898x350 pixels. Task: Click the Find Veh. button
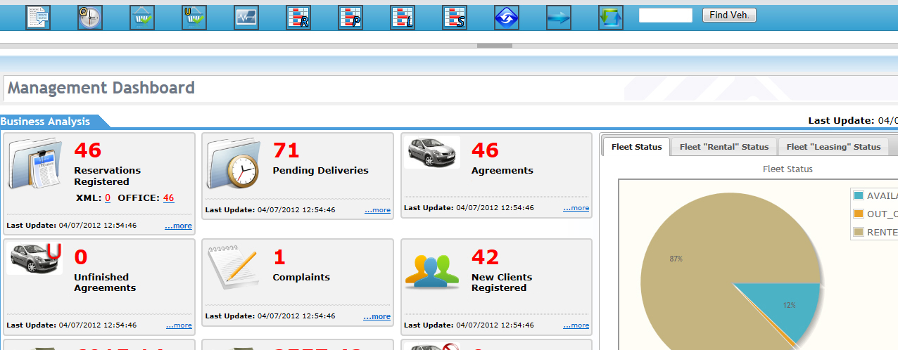click(x=729, y=15)
